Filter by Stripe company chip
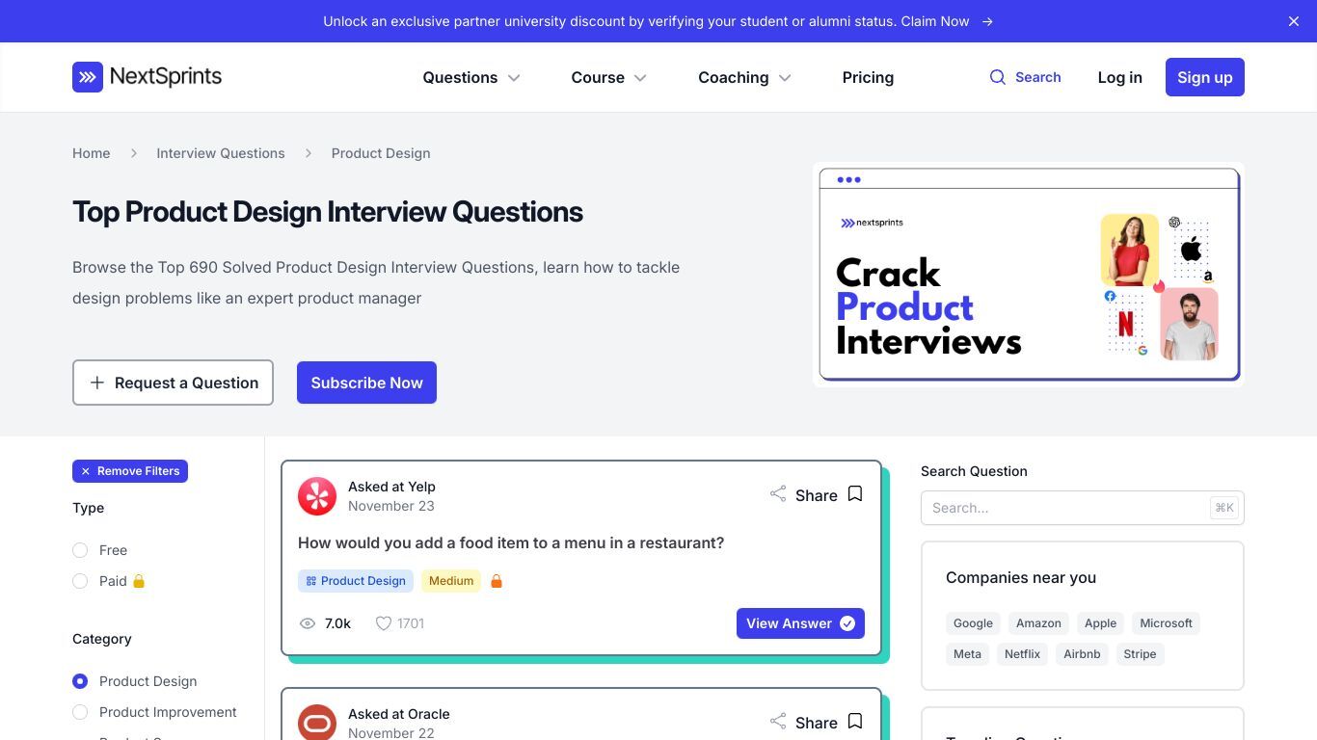Screen dimensions: 1317x740 point(1140,654)
